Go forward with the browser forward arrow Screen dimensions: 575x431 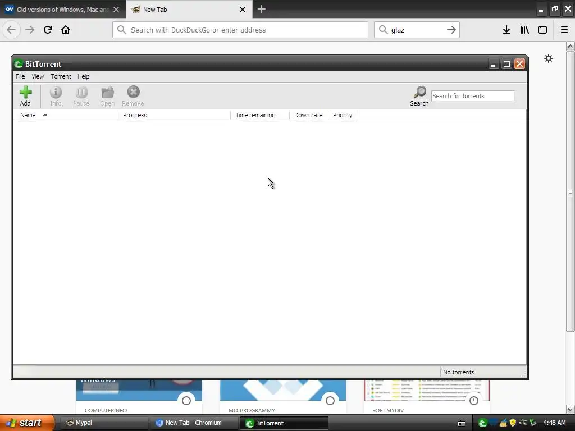[x=30, y=30]
